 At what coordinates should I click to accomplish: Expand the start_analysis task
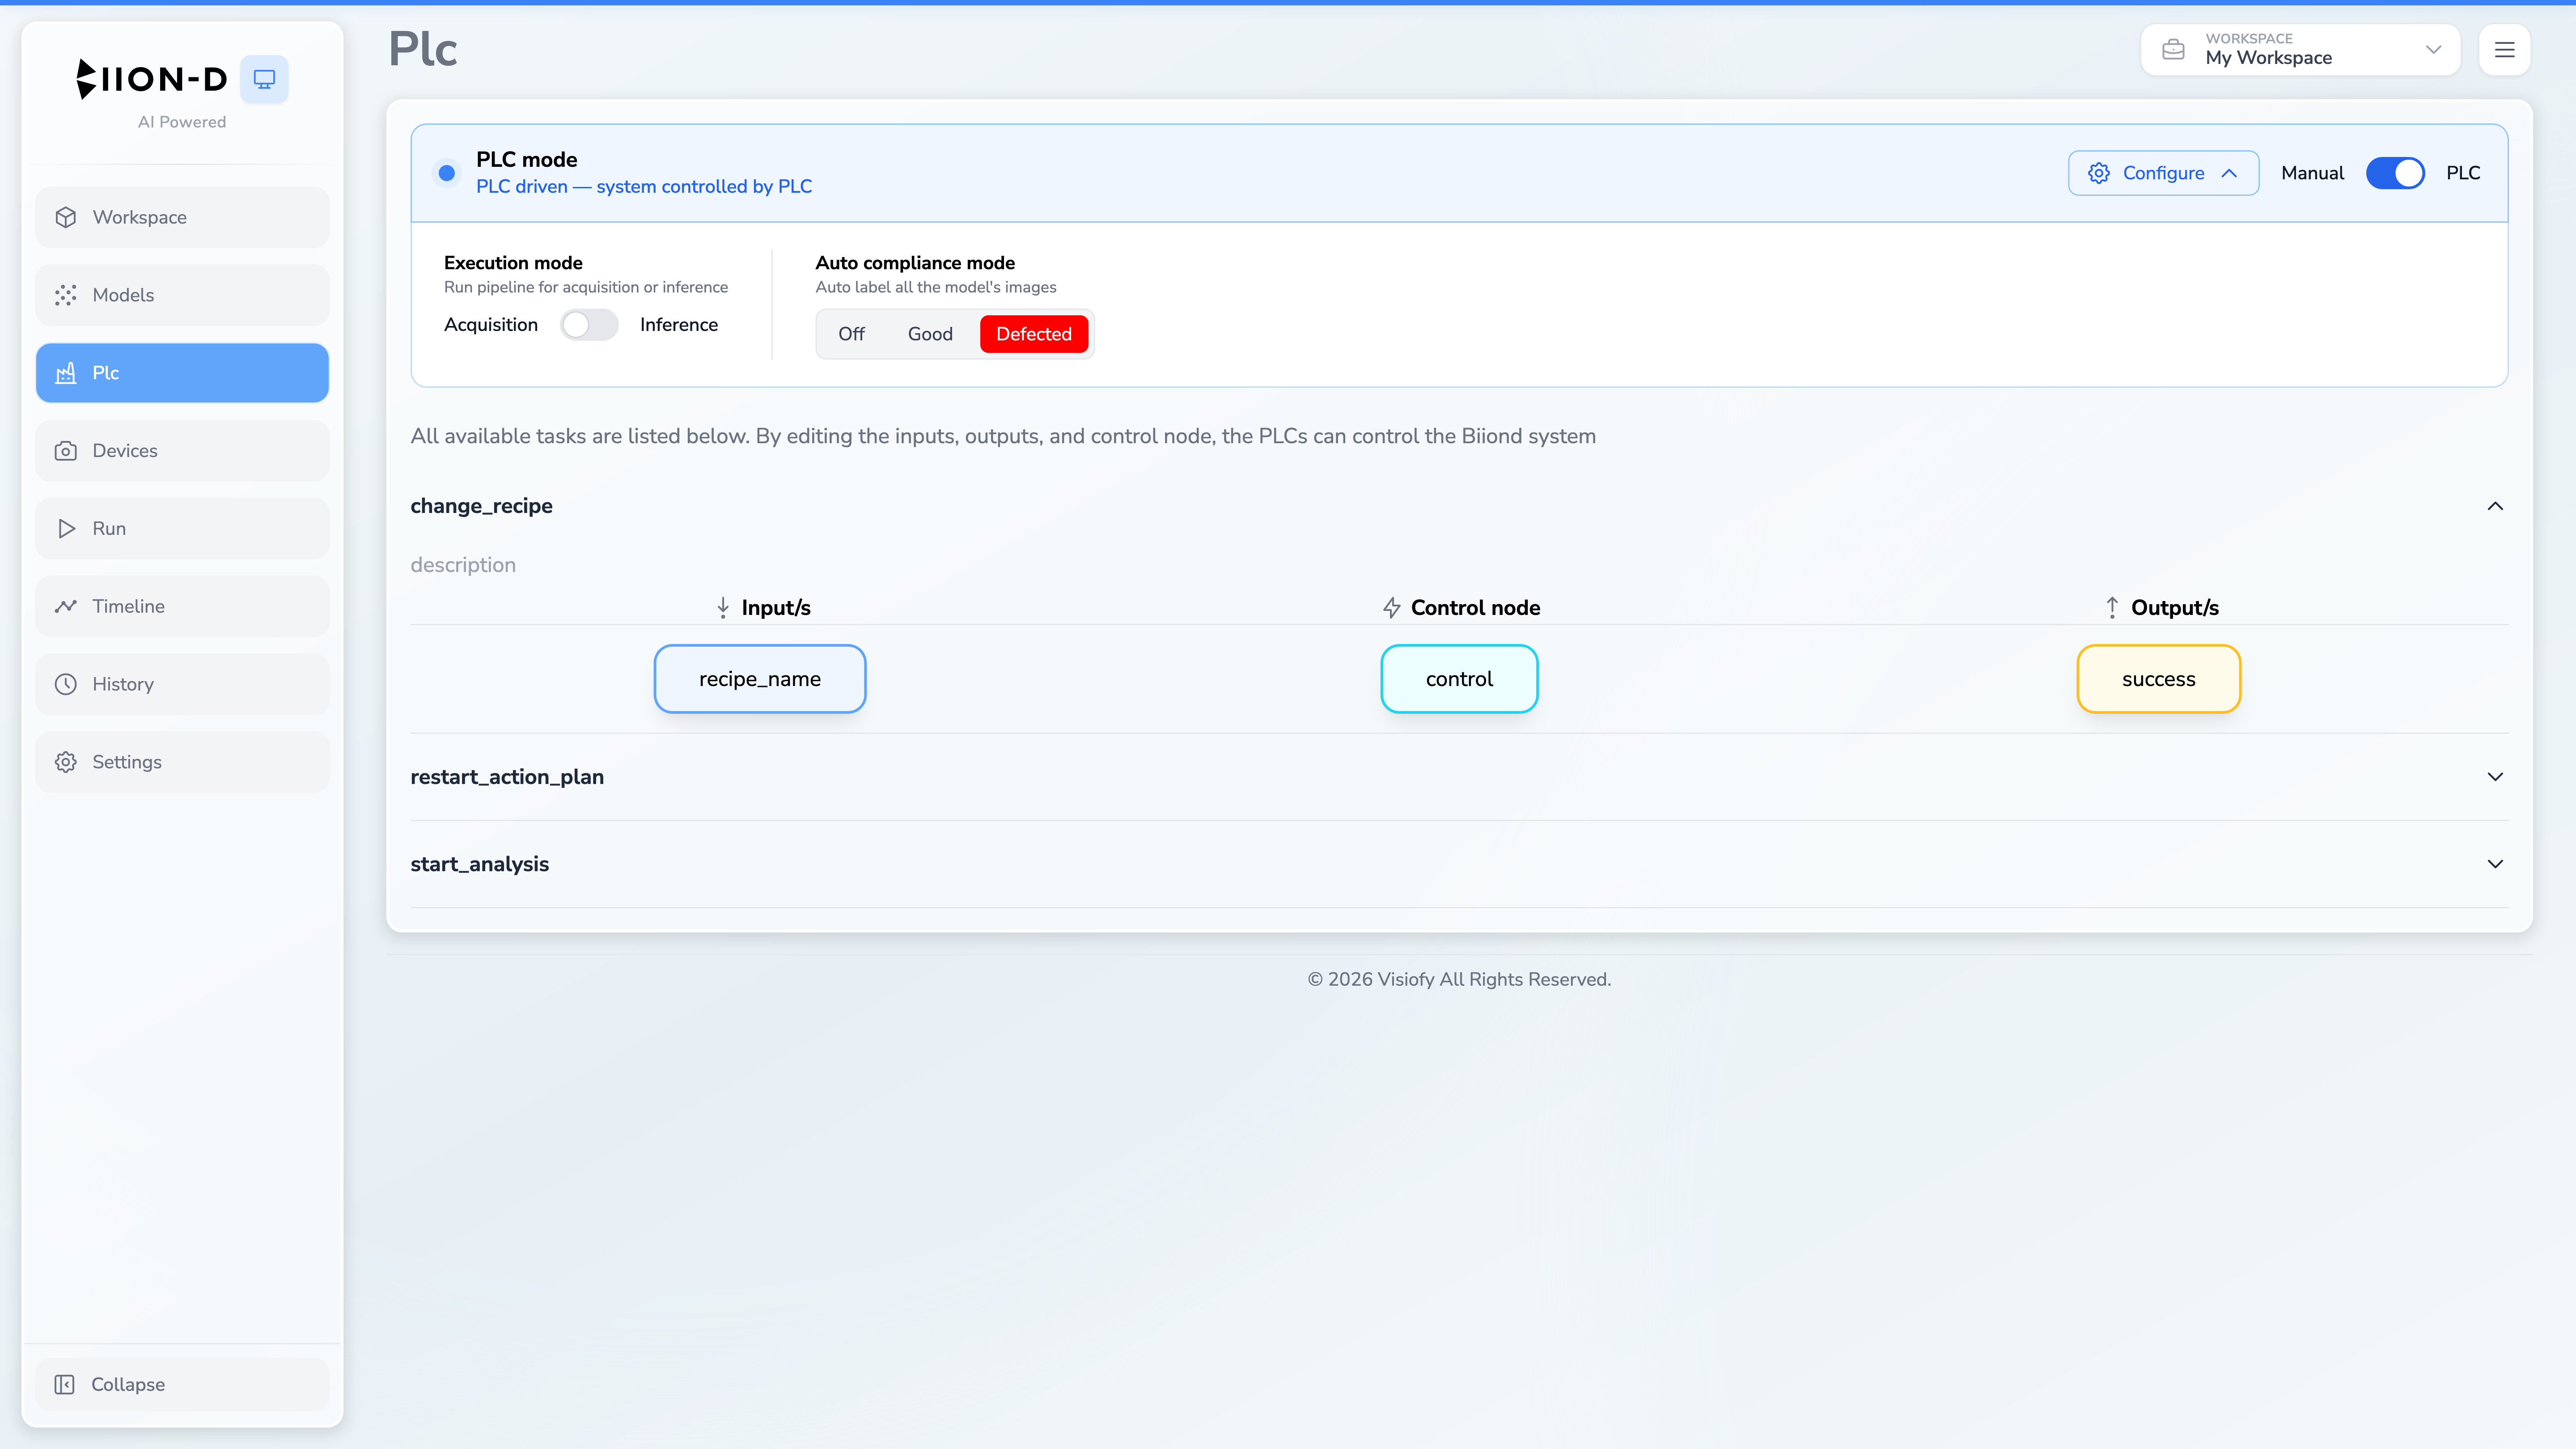click(x=2495, y=864)
